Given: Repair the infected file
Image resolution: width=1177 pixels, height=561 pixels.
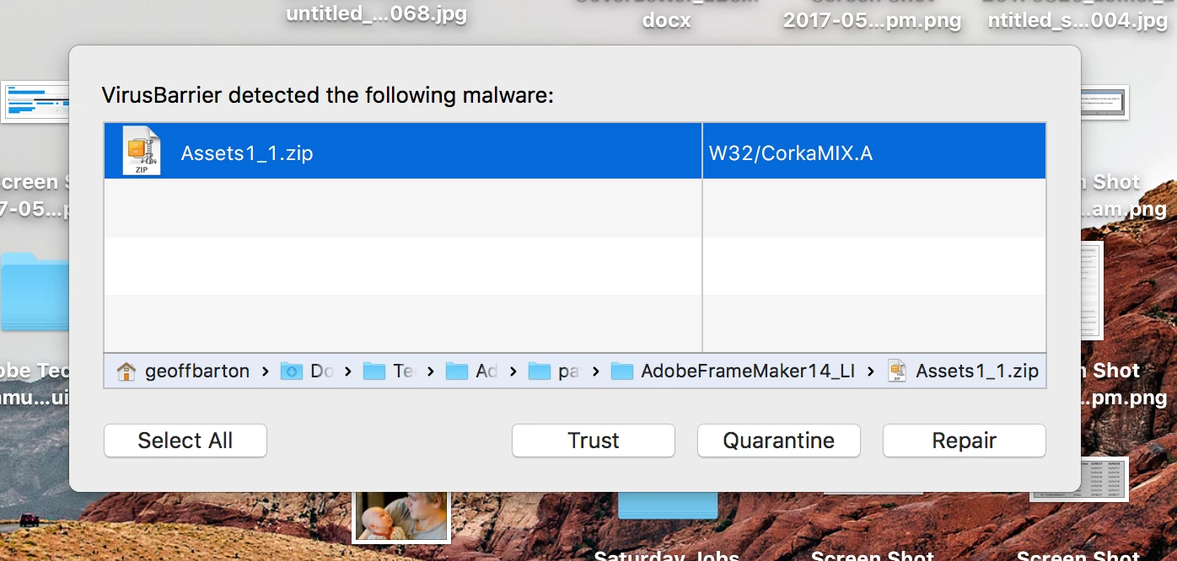Looking at the screenshot, I should click(965, 441).
